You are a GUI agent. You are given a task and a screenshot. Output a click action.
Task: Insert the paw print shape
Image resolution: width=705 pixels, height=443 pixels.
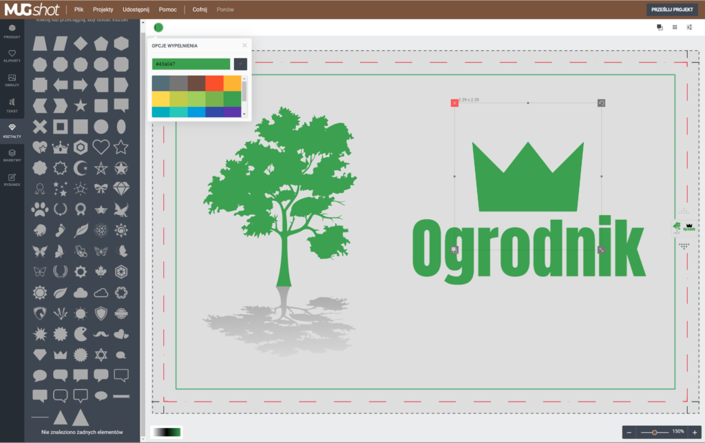[40, 209]
